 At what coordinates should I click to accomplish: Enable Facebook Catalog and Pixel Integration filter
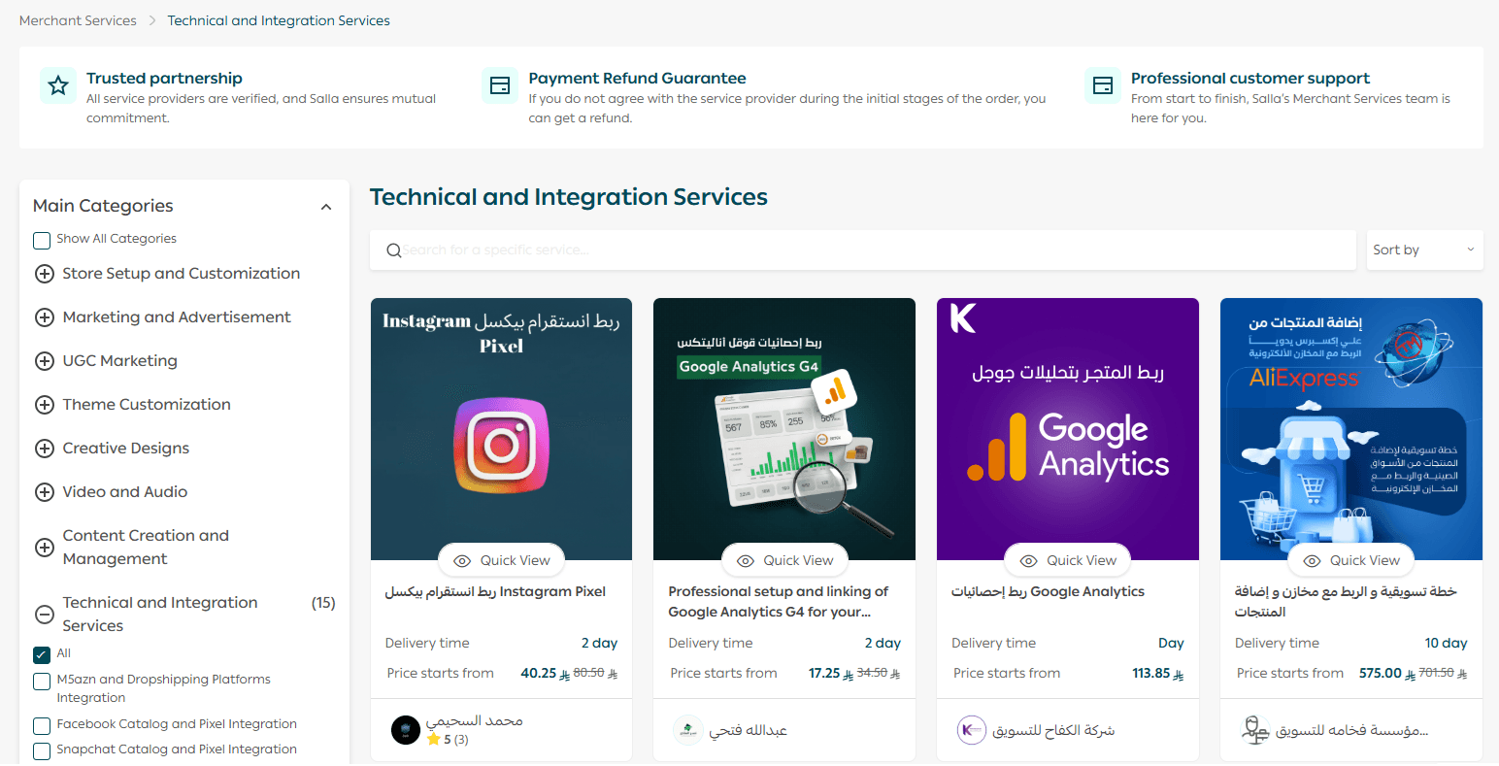(x=42, y=725)
